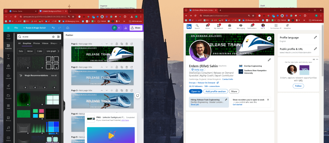This screenshot has width=329, height=143.
Task: Open search filters icon in Canva search box
Action: click(58, 37)
